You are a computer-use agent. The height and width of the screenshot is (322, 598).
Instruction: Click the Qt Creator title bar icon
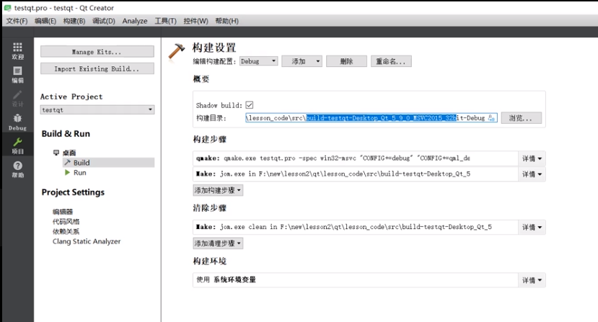click(x=7, y=8)
